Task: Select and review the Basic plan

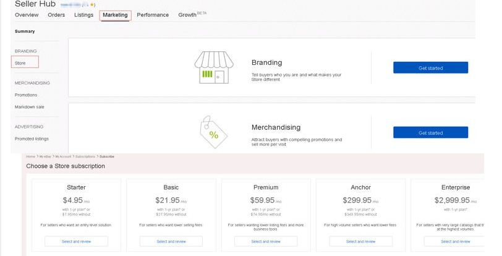Action: click(171, 242)
